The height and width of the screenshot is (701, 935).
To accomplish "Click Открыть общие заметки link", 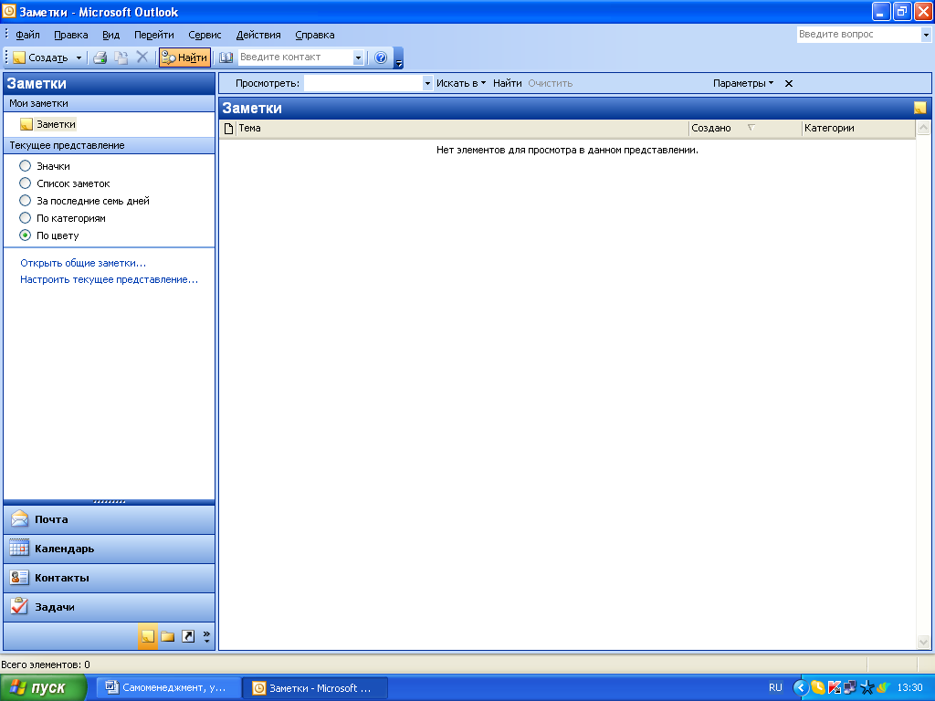I will [x=83, y=263].
